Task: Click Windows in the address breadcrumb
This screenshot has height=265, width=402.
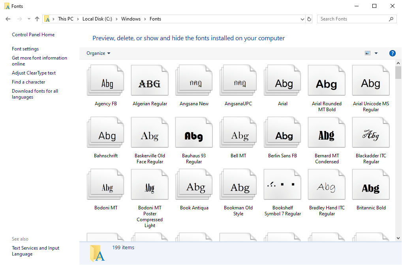Action: [x=131, y=19]
